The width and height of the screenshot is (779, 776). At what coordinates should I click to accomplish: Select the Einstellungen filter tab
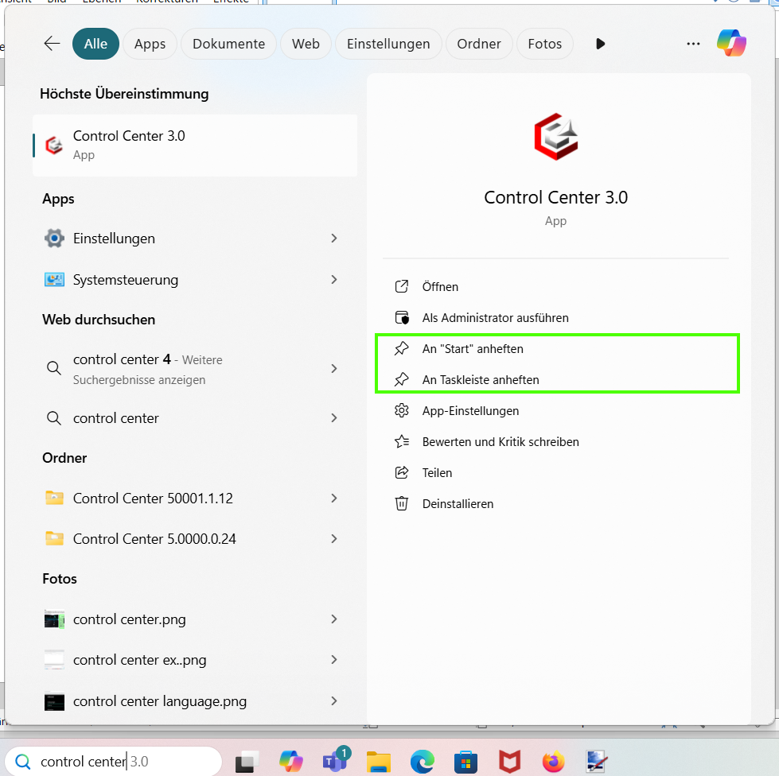click(x=388, y=44)
